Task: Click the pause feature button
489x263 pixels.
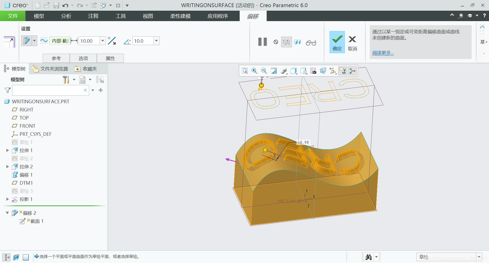Action: pyautogui.click(x=263, y=42)
